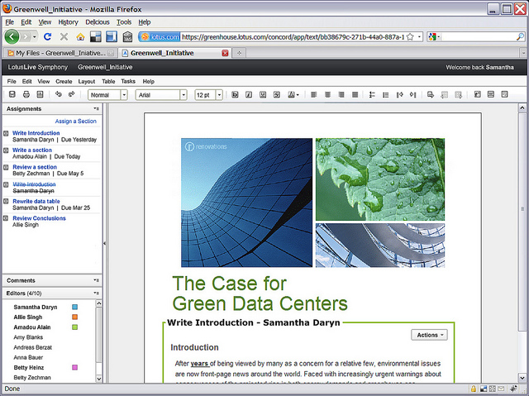Image resolution: width=529 pixels, height=396 pixels.
Task: Collapse the sidebar using splitter arrow
Action: (104, 243)
